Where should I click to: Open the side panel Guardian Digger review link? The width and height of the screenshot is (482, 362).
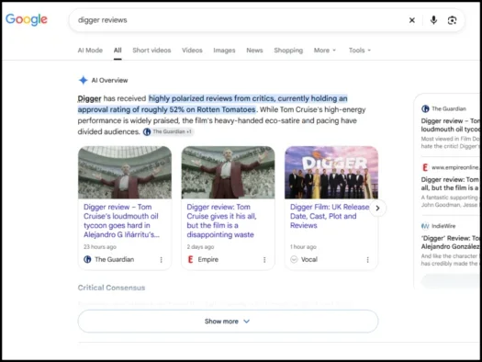pyautogui.click(x=450, y=125)
